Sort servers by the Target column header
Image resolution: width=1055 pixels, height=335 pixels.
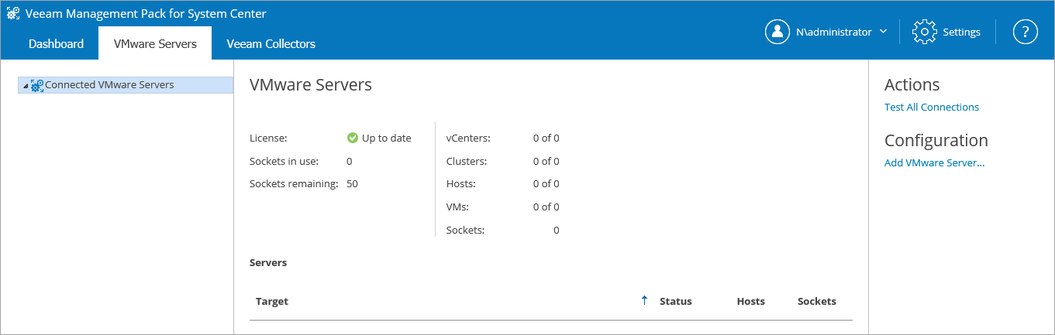coord(272,302)
